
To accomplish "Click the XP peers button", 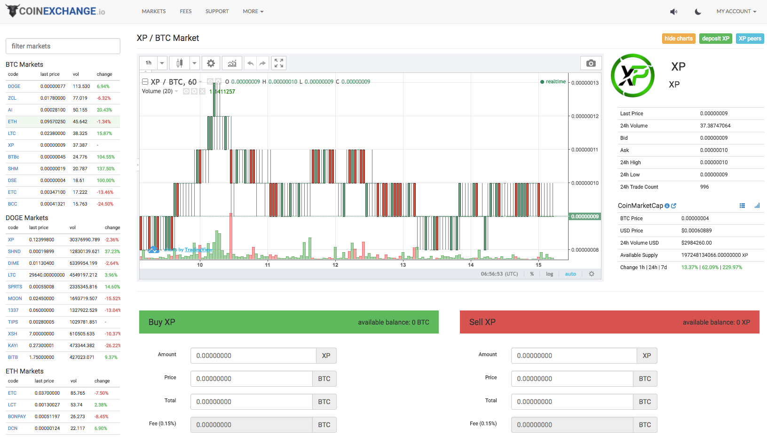I will coord(750,39).
